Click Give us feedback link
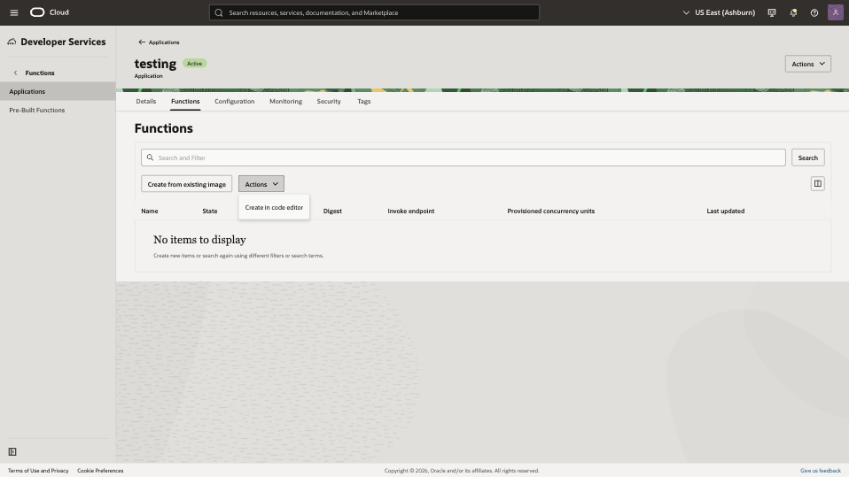The height and width of the screenshot is (477, 849). click(821, 471)
